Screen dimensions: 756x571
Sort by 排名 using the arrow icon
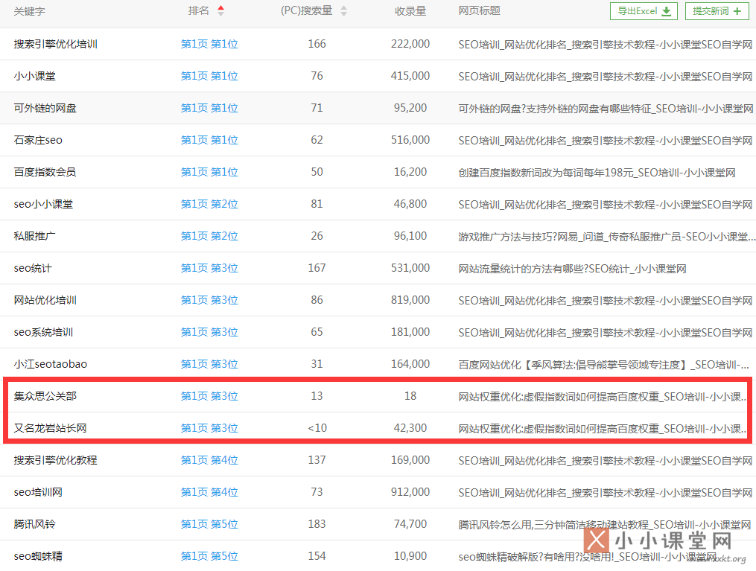(x=220, y=10)
